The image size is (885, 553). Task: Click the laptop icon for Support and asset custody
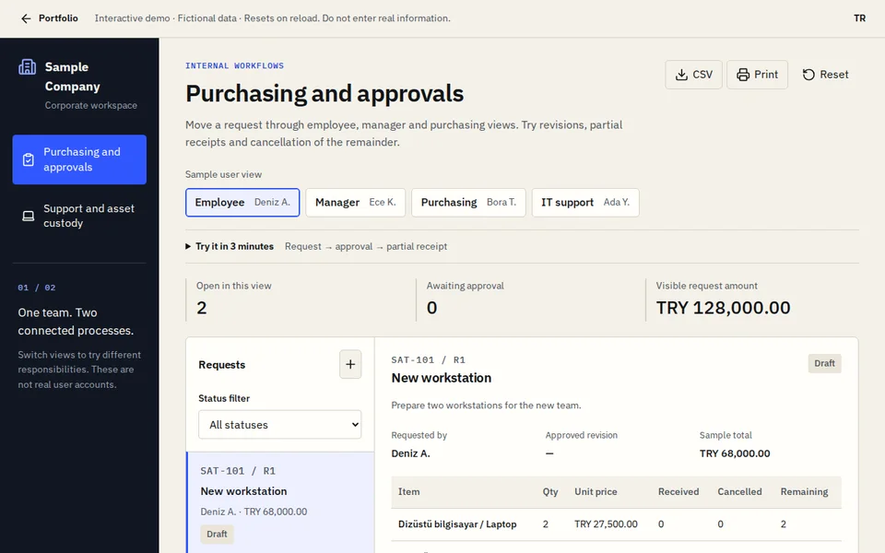(x=29, y=216)
